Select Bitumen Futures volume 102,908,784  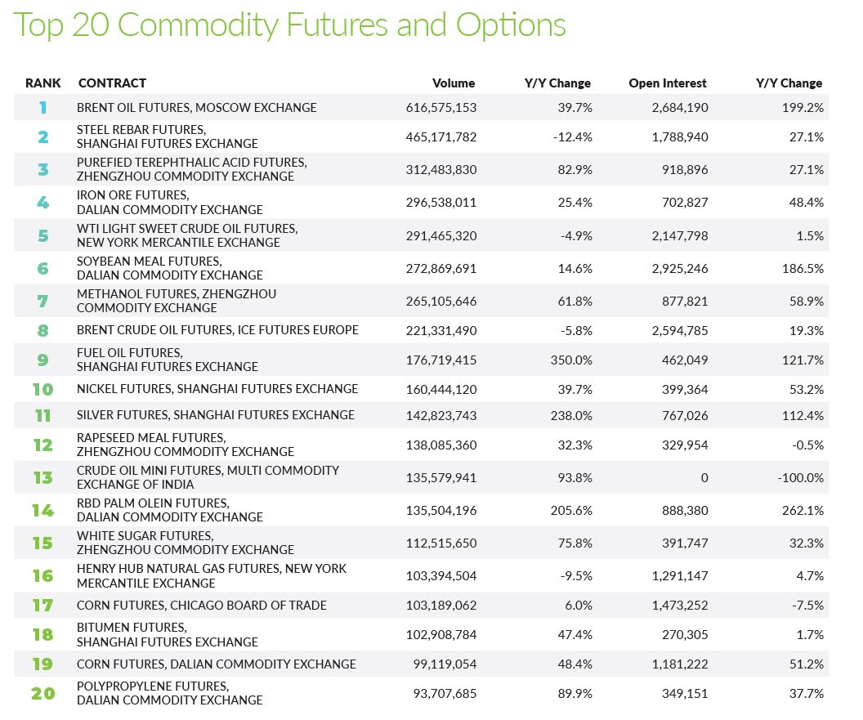point(440,635)
